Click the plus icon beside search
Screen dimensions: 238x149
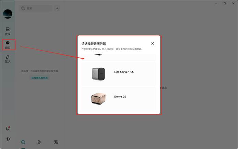[x=57, y=8]
